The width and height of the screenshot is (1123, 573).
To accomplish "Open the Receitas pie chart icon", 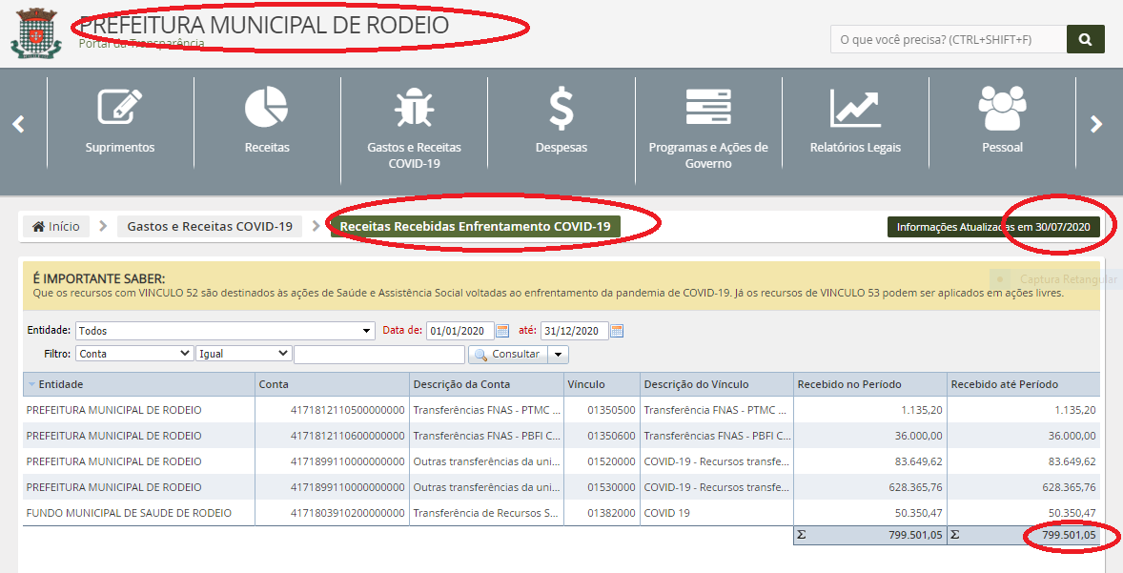I will (266, 108).
